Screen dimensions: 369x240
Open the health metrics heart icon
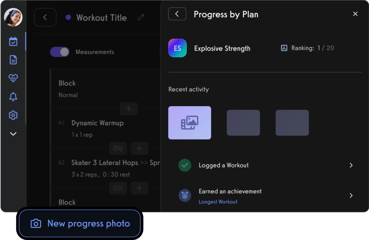pos(13,78)
